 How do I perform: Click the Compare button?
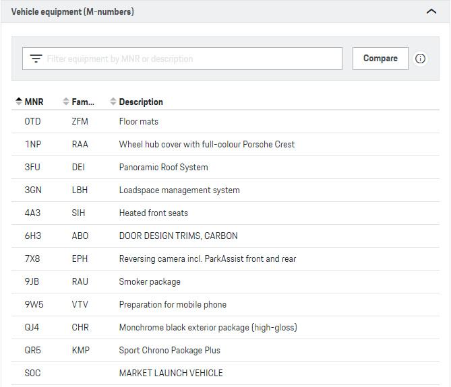380,59
